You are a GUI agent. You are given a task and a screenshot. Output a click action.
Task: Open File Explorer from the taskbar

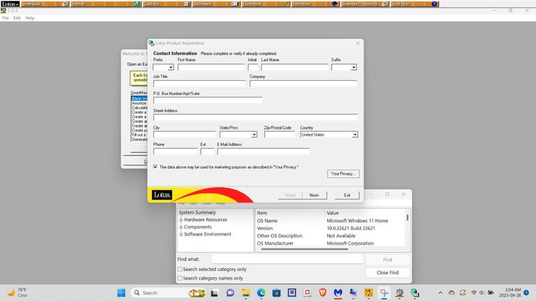pyautogui.click(x=246, y=293)
